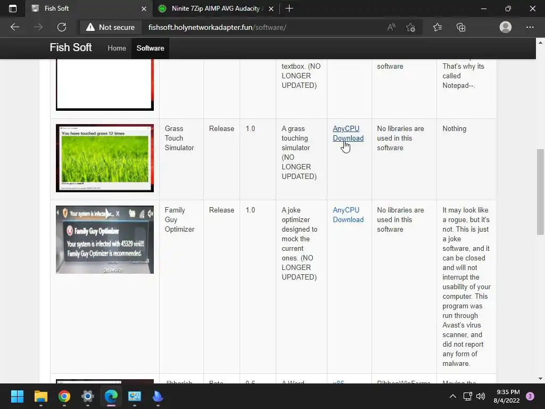Viewport: 545px width, 409px height.
Task: Click the Microsoft Edge taskbar icon
Action: pos(111,396)
